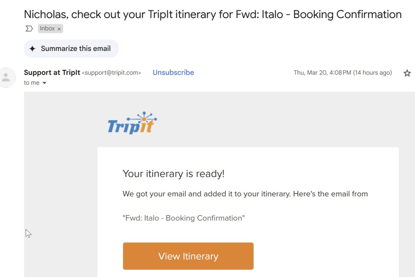The width and height of the screenshot is (415, 277).
Task: Toggle the Inbox label off this conversation
Action: (x=59, y=28)
